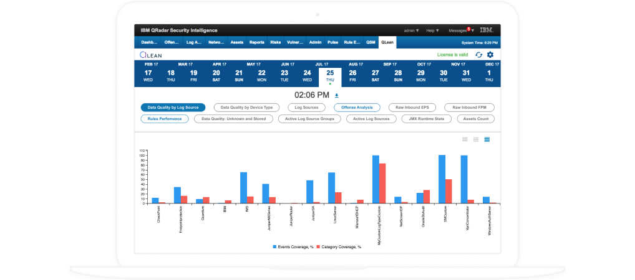
Task: Select highlighted date 25 THU
Action: tap(330, 77)
